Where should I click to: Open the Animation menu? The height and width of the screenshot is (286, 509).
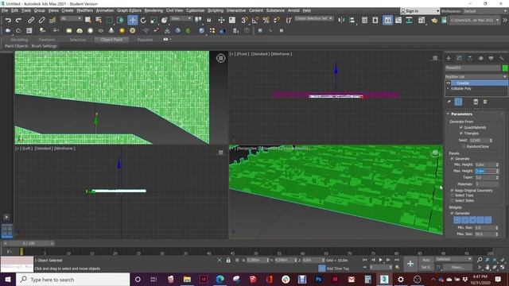pyautogui.click(x=105, y=10)
